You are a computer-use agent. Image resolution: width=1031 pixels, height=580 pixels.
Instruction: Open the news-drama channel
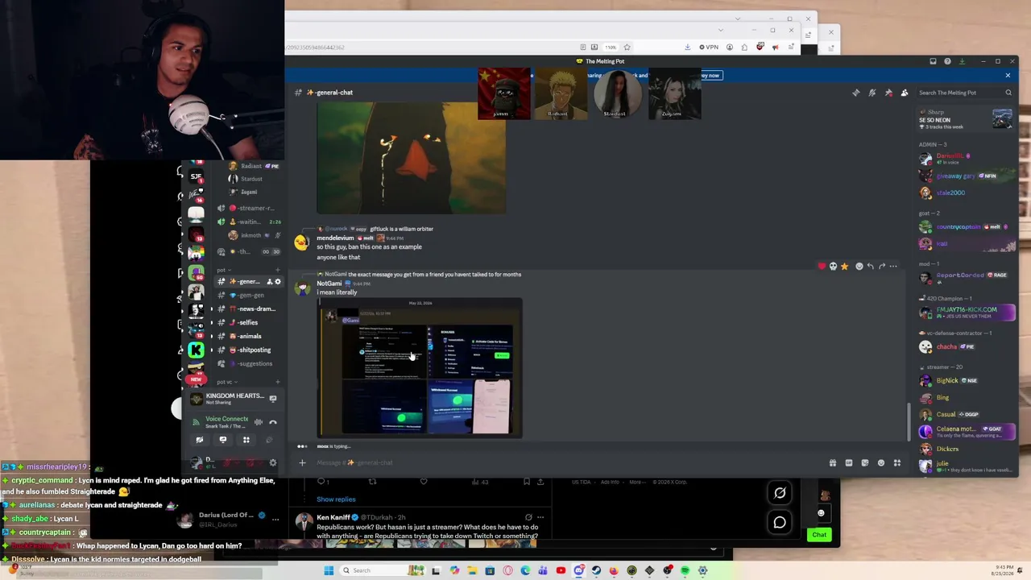coord(246,309)
